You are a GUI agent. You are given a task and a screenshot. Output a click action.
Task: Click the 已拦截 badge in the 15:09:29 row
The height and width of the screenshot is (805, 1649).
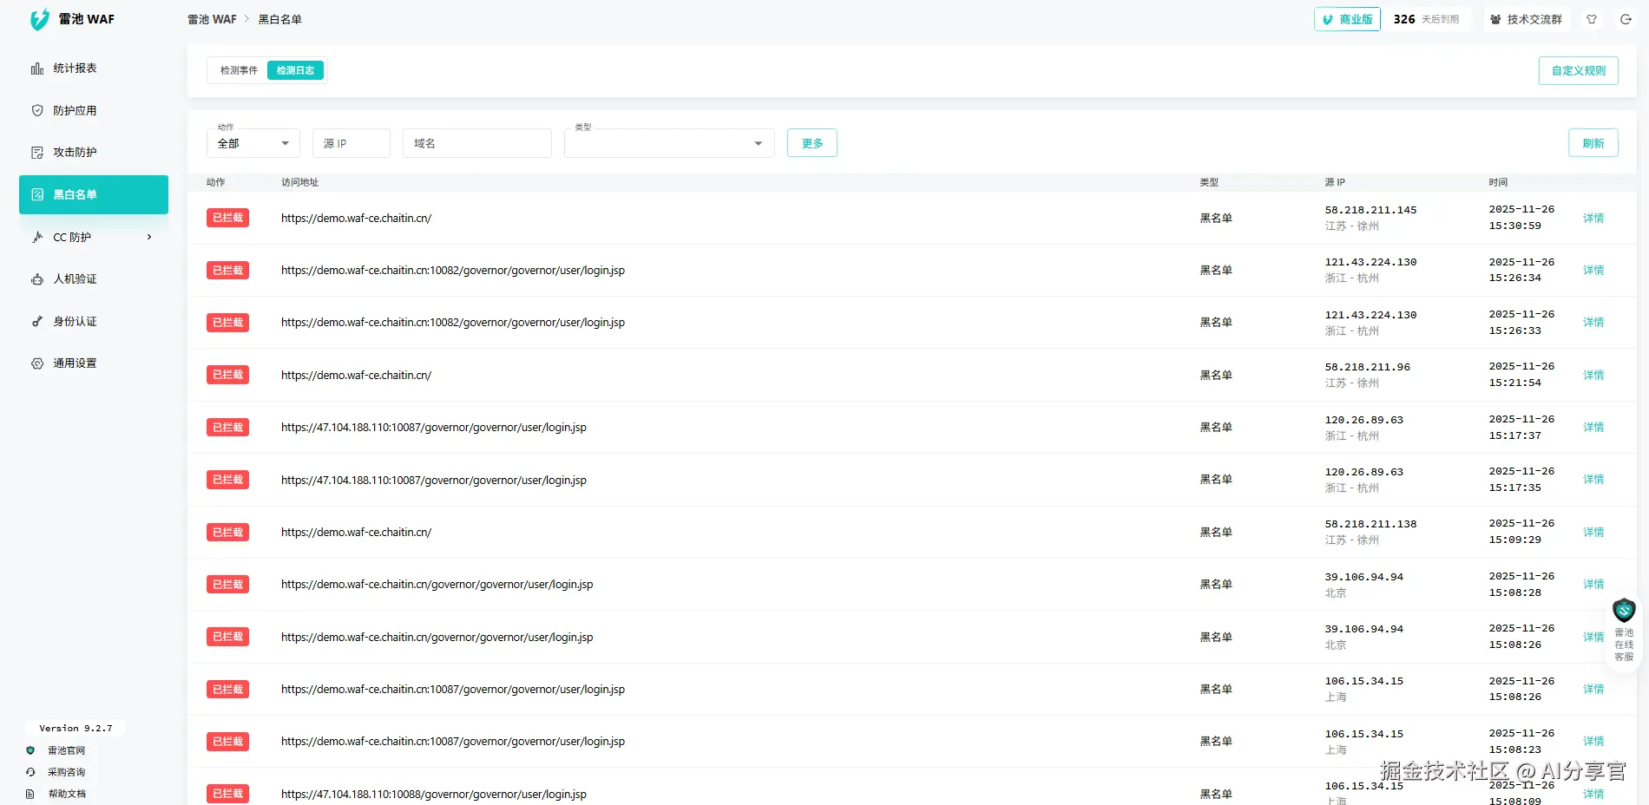pos(227,532)
